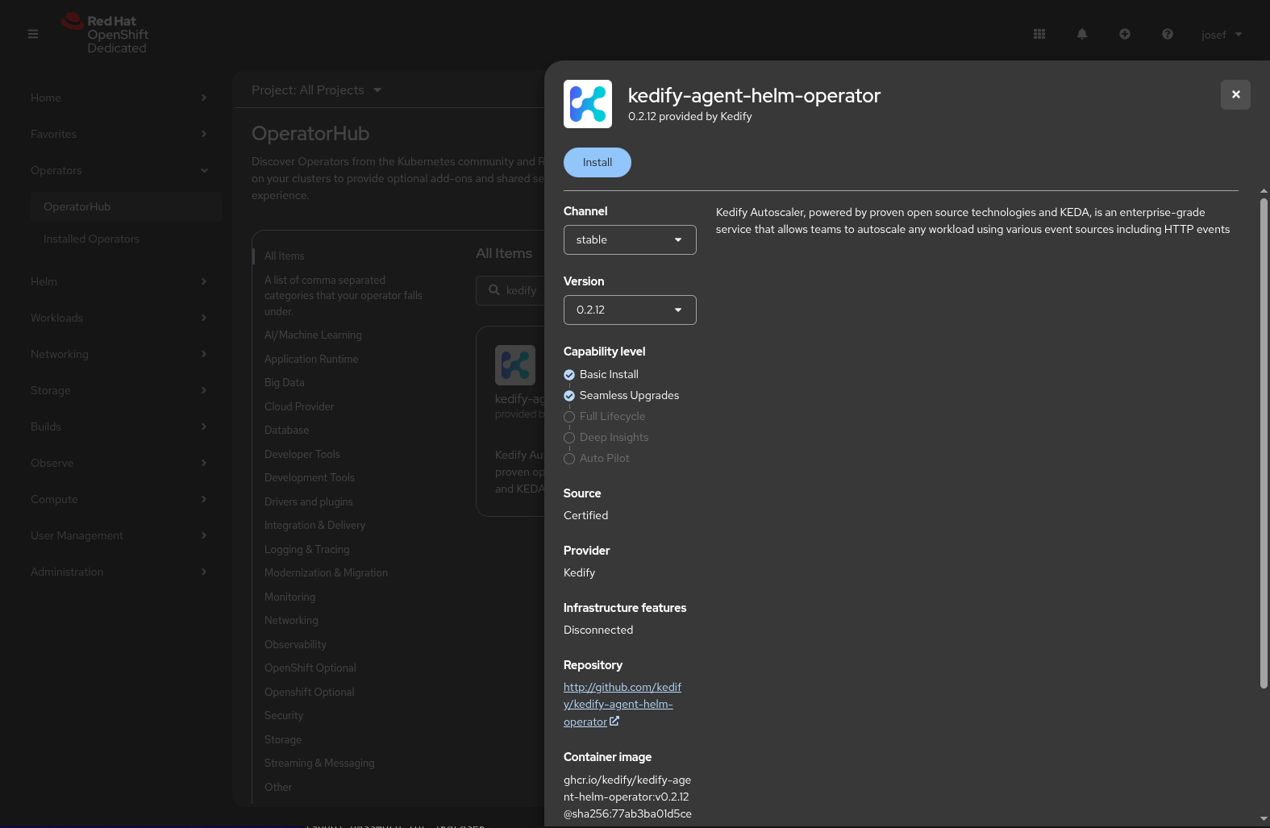Click the Certified source value
The image size is (1270, 828).
click(x=586, y=515)
